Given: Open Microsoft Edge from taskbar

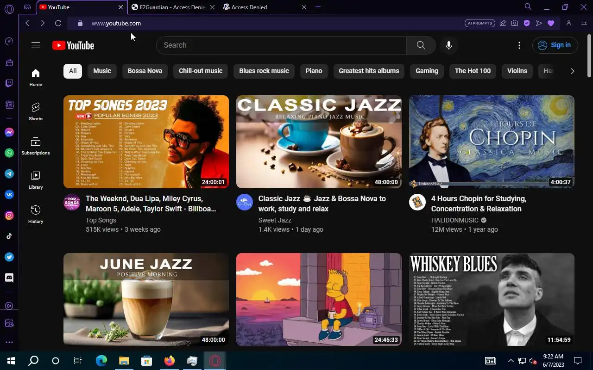Looking at the screenshot, I should [101, 361].
